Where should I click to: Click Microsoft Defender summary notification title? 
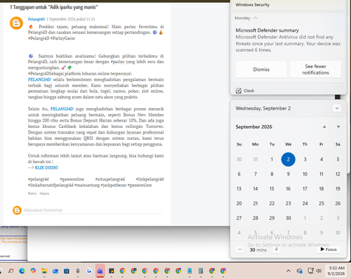click(267, 30)
